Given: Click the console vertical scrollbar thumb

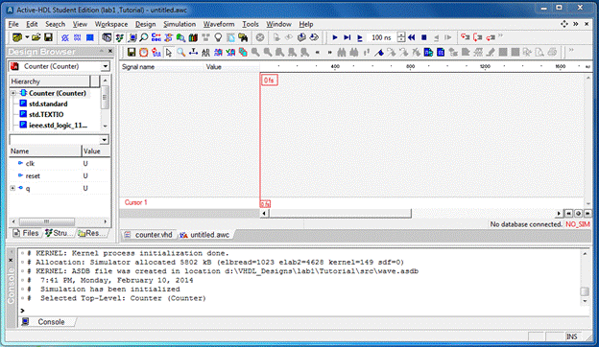Looking at the screenshot, I should pyautogui.click(x=585, y=291).
